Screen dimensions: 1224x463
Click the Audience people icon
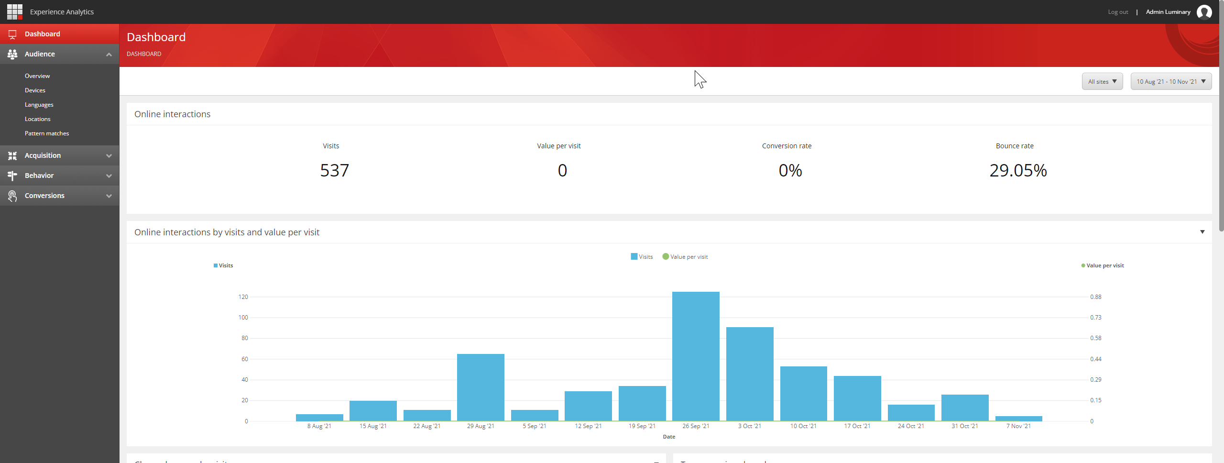click(12, 54)
